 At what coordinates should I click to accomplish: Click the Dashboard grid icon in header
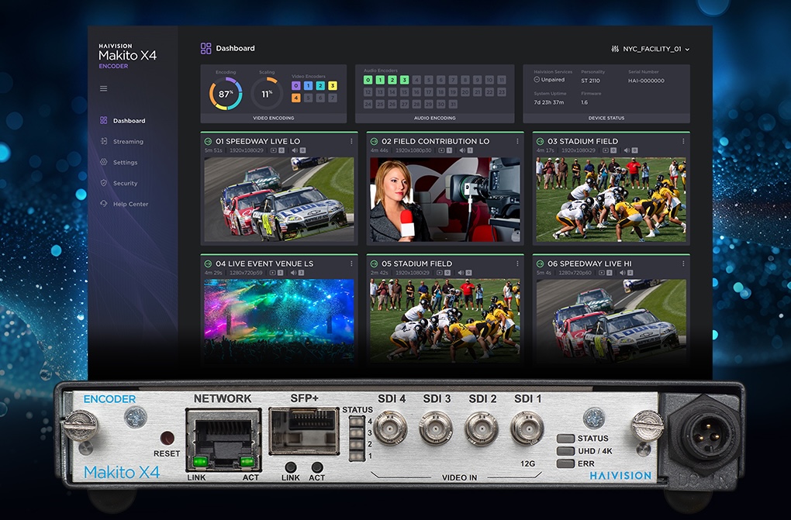(x=206, y=48)
